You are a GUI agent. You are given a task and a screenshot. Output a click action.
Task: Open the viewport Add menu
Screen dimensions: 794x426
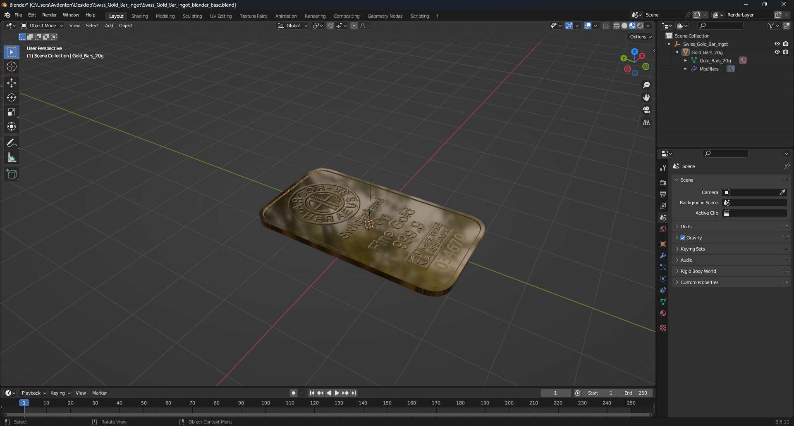pyautogui.click(x=109, y=26)
